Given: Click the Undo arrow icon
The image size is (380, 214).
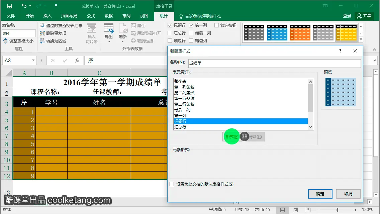Looking at the screenshot, I should coord(24,6).
